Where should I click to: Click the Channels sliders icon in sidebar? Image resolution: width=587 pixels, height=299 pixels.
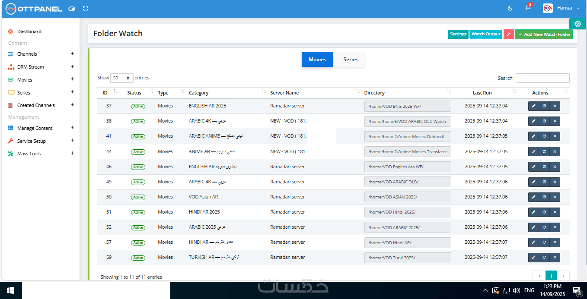click(10, 54)
